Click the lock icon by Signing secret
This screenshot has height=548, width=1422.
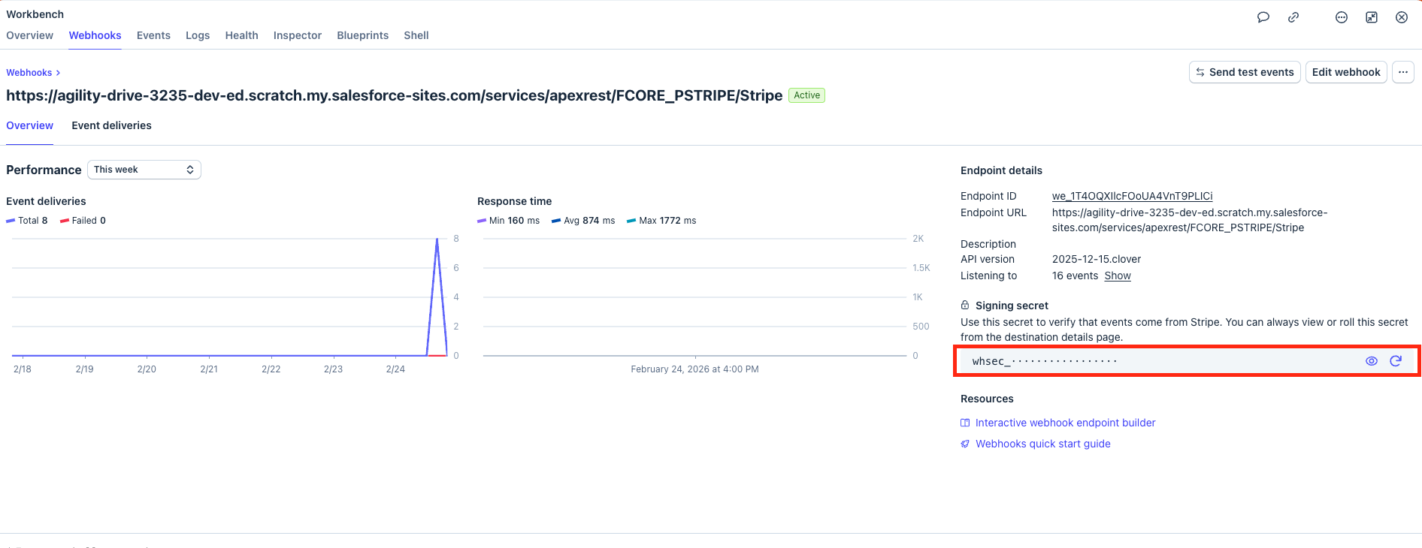point(965,306)
